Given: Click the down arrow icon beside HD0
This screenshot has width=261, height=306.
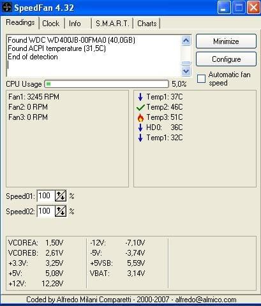Looking at the screenshot, I should point(140,127).
